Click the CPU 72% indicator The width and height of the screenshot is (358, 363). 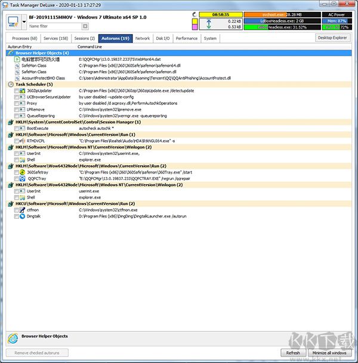[337, 27]
